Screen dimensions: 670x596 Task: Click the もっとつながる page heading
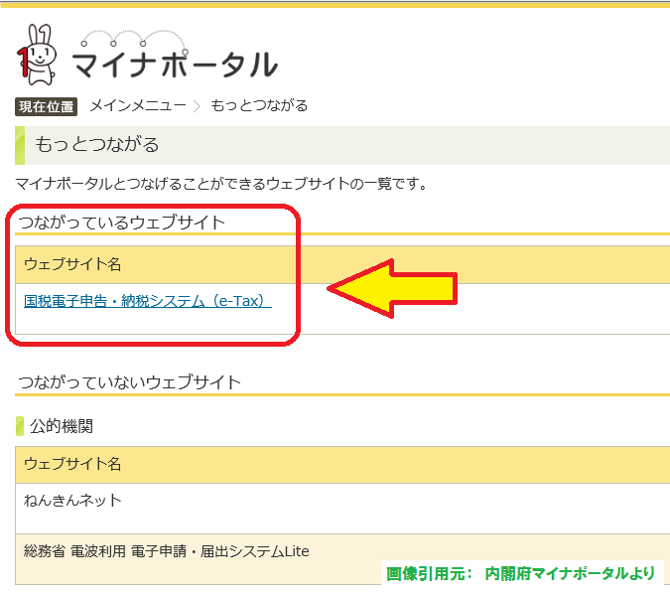pos(97,144)
